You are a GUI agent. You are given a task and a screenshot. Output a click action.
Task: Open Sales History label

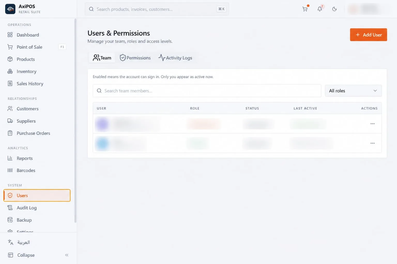click(30, 84)
